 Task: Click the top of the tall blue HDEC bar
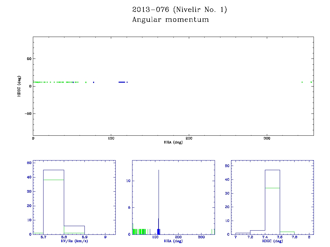coord(272,170)
